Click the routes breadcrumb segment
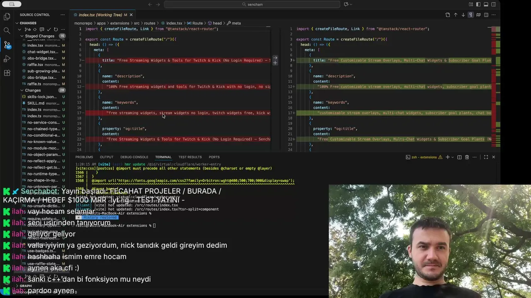 click(x=150, y=23)
